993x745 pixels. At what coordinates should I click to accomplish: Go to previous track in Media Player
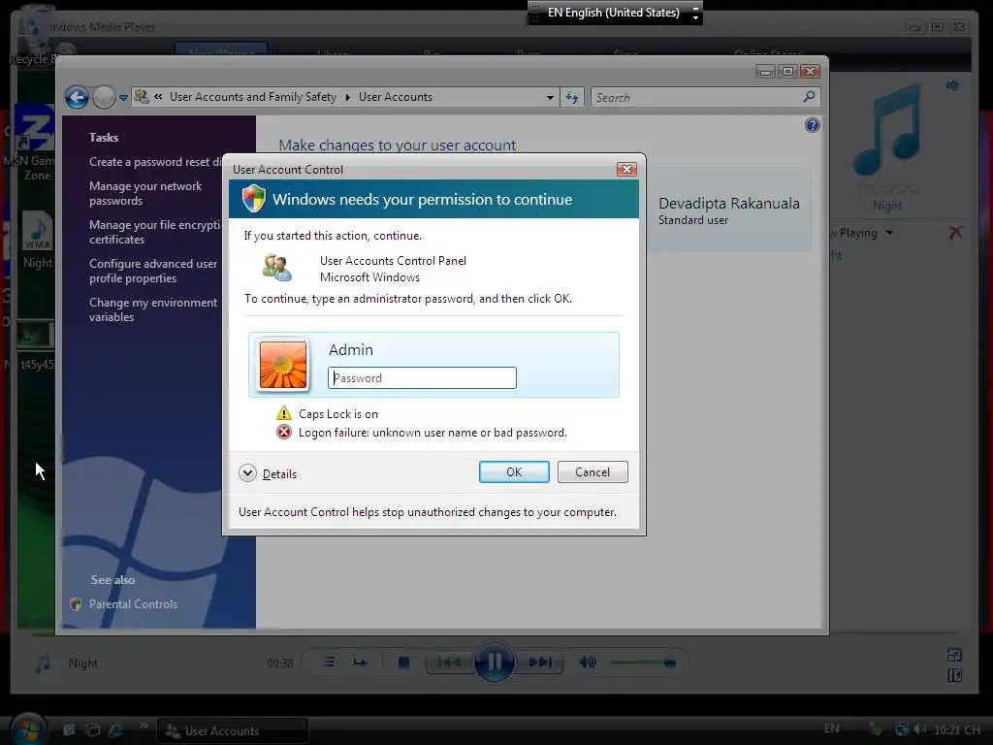point(449,663)
